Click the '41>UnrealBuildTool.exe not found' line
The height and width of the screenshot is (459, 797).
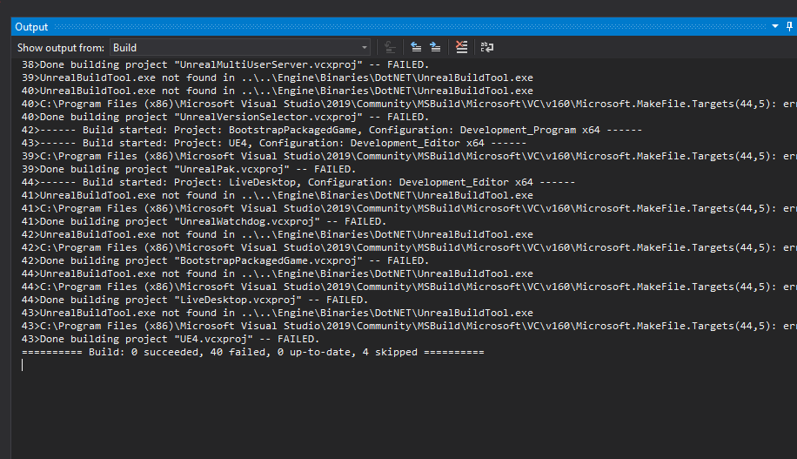coord(278,195)
